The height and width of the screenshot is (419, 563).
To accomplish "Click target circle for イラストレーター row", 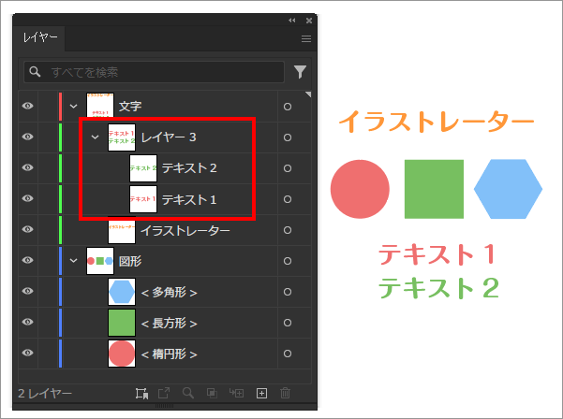I will pyautogui.click(x=288, y=230).
